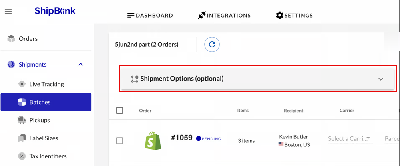Viewport: 400px width, 166px height.
Task: Open the Select a Carrier dropdown
Action: coord(349,139)
